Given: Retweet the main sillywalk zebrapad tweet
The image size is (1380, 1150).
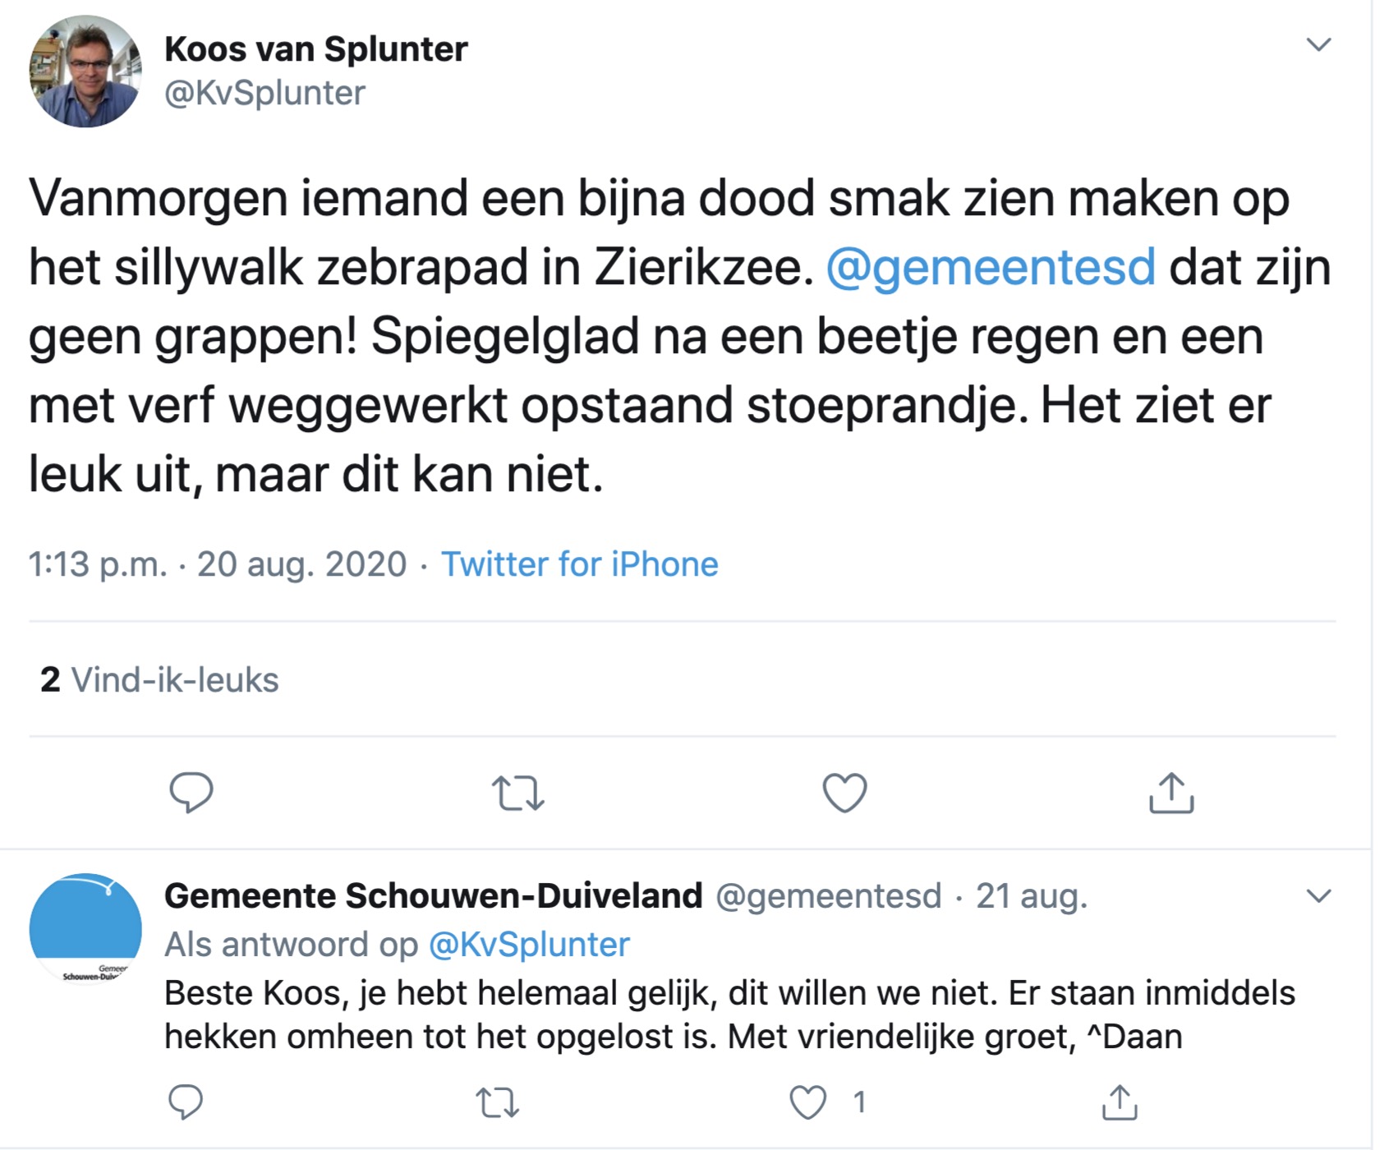Looking at the screenshot, I should 517,793.
